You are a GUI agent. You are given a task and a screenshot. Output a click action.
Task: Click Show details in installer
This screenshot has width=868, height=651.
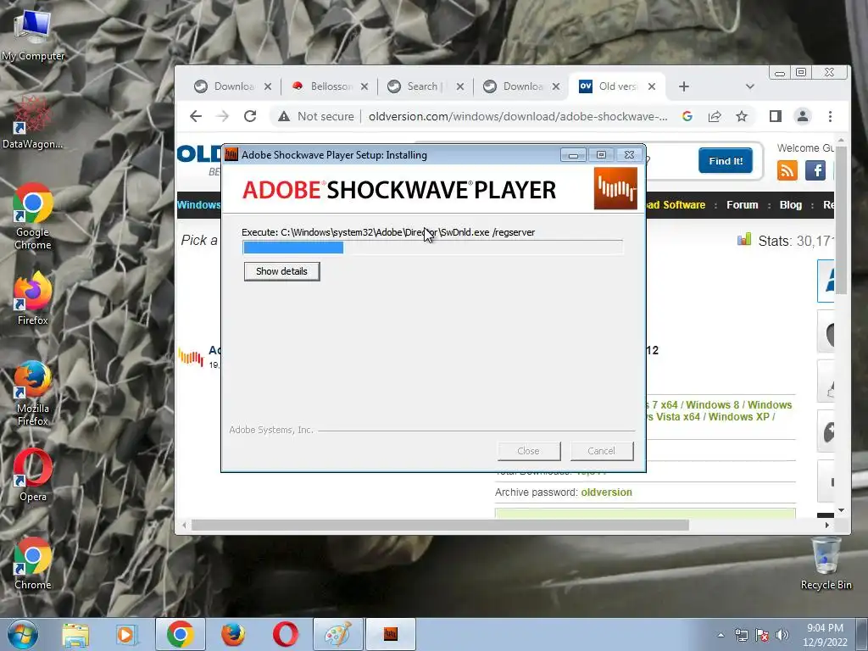click(281, 271)
